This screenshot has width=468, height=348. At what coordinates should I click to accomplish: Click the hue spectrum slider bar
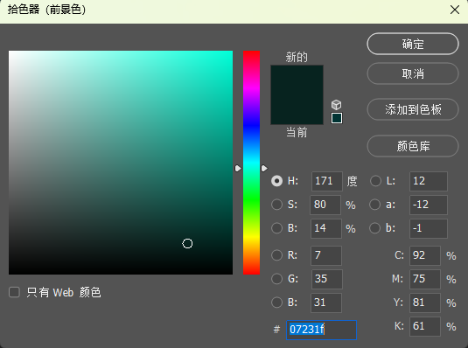[251, 163]
